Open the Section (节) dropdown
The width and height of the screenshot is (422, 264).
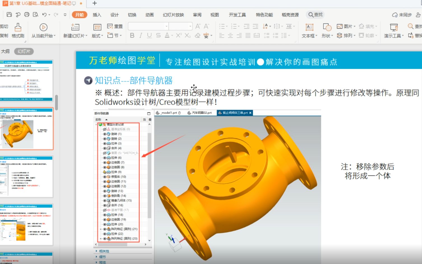pyautogui.click(x=115, y=35)
